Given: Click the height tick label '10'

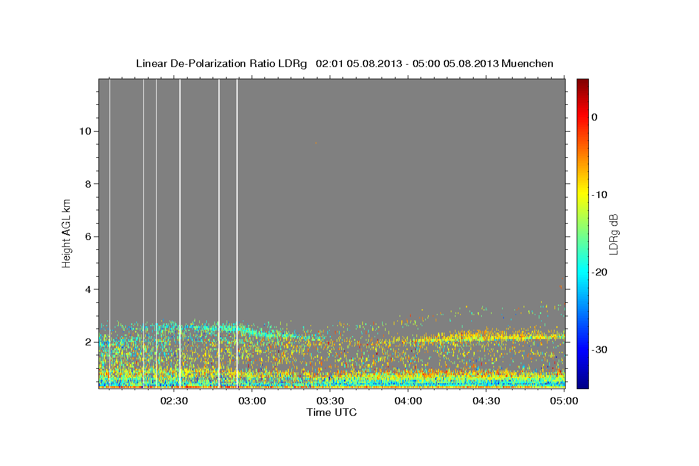Looking at the screenshot, I should pos(84,131).
